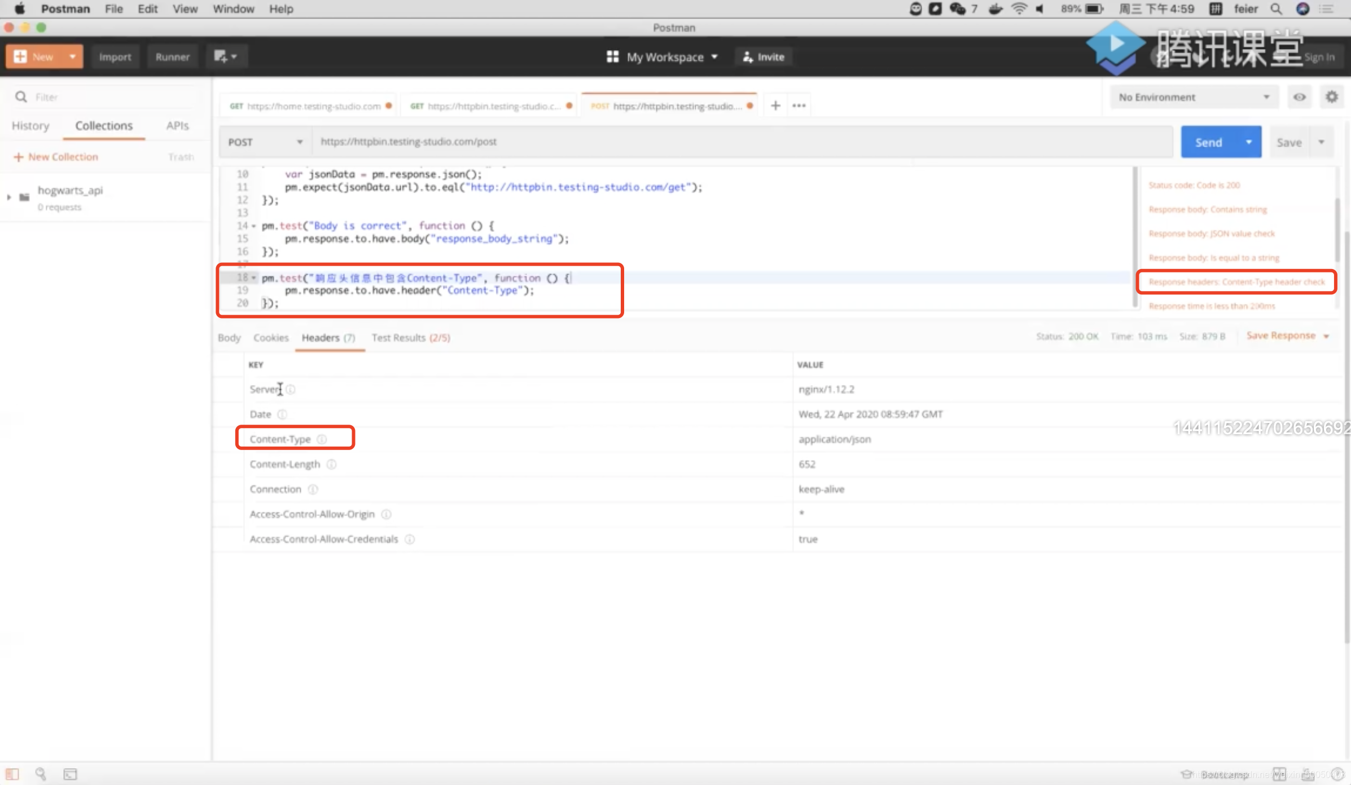The width and height of the screenshot is (1351, 785).
Task: Click the new window icon in toolbar
Action: pyautogui.click(x=225, y=56)
